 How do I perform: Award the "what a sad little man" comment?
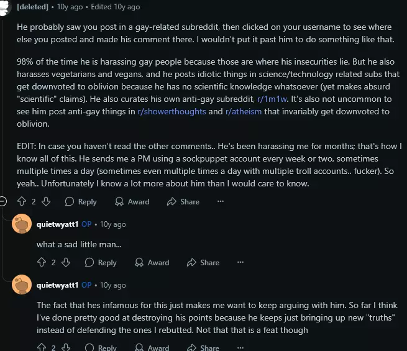(152, 262)
